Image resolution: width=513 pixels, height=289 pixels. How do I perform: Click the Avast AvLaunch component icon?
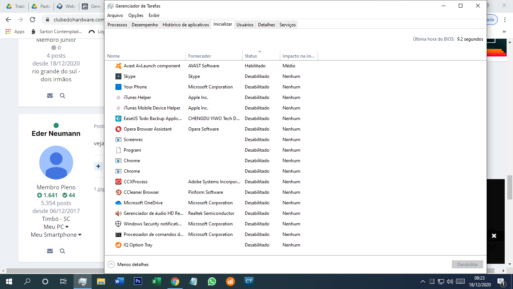click(118, 66)
